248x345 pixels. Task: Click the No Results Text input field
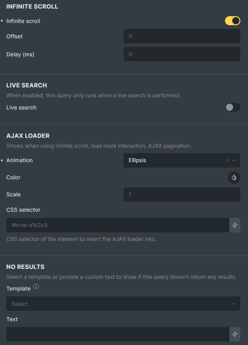pos(118,334)
